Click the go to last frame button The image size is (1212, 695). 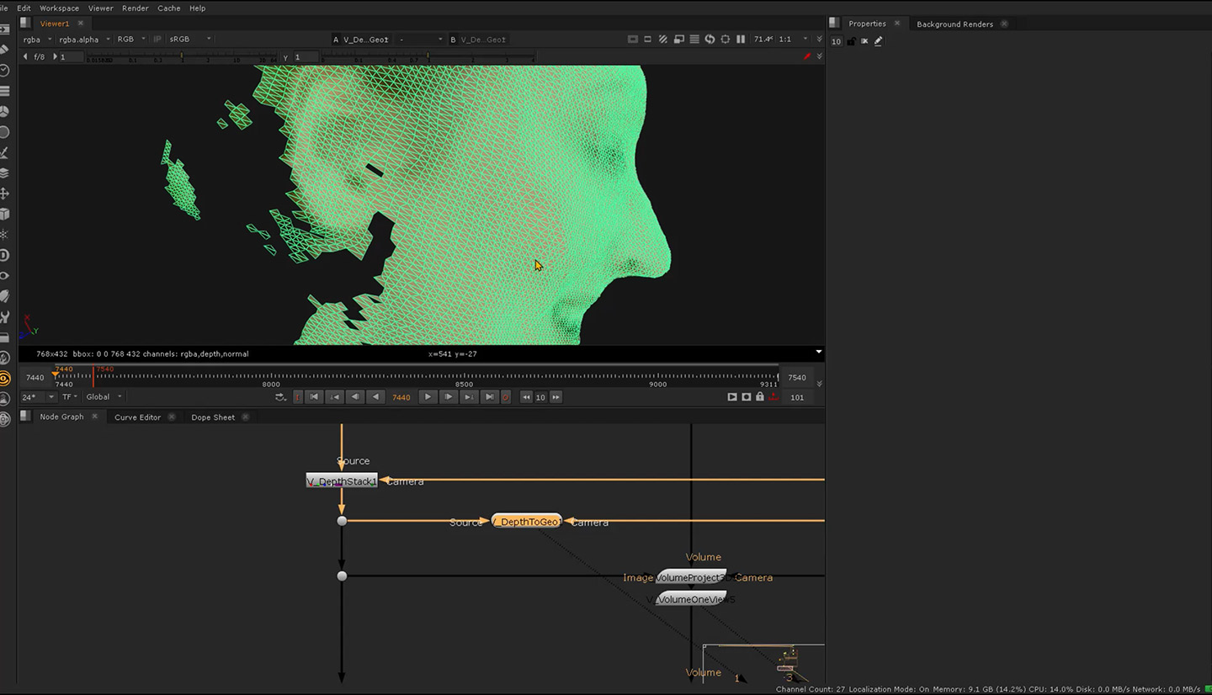pyautogui.click(x=489, y=397)
